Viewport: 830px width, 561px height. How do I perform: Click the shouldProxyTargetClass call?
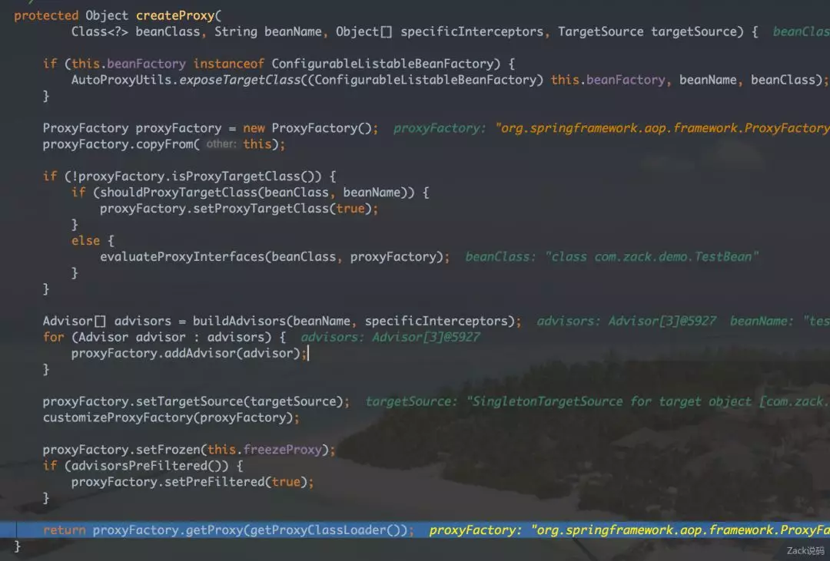[179, 193]
